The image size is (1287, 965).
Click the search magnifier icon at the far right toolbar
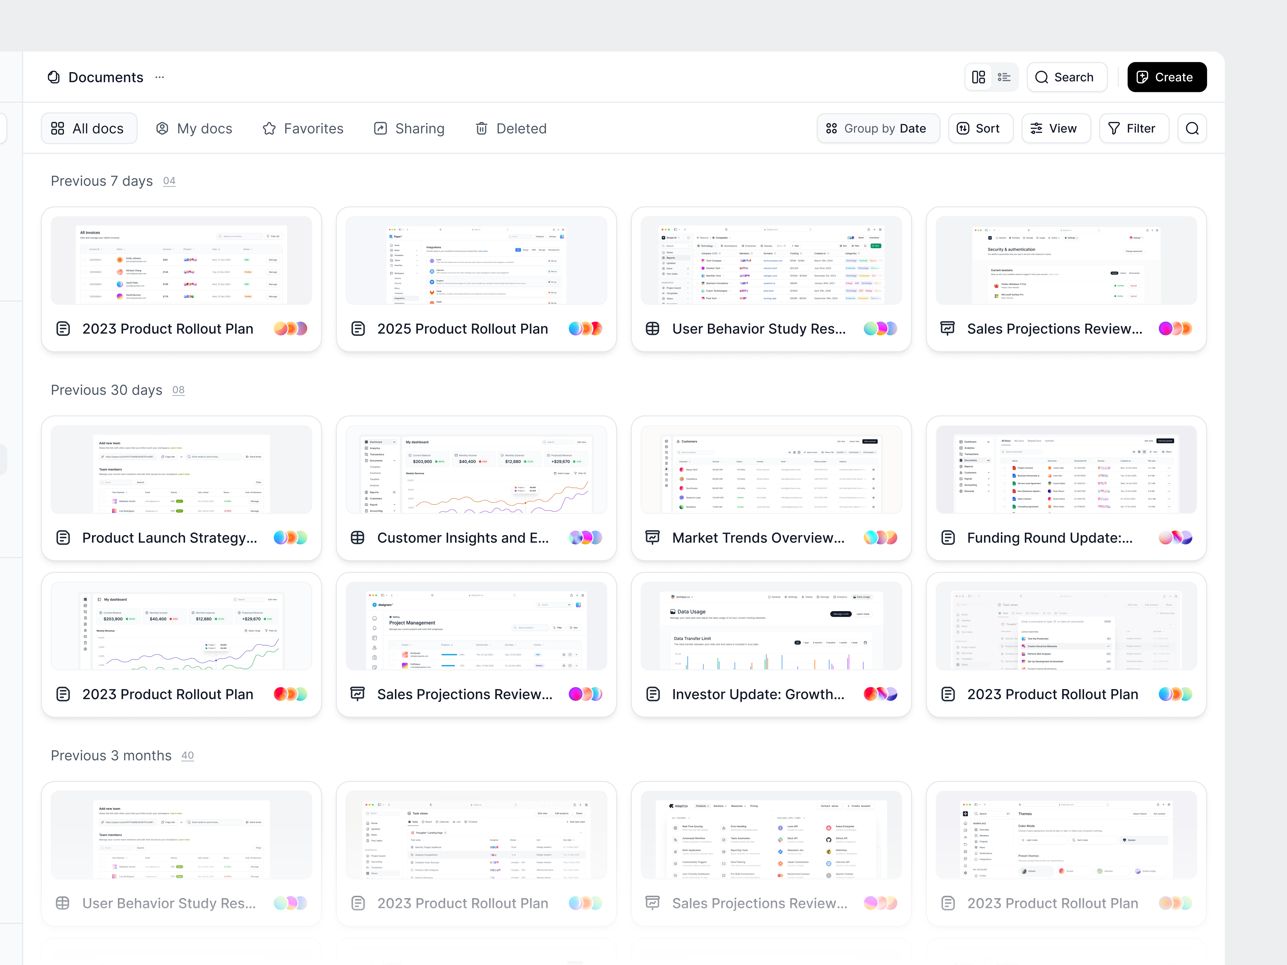(x=1192, y=128)
